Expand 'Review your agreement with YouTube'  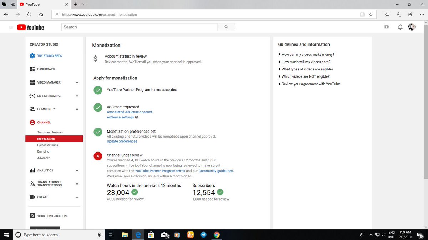click(309, 84)
